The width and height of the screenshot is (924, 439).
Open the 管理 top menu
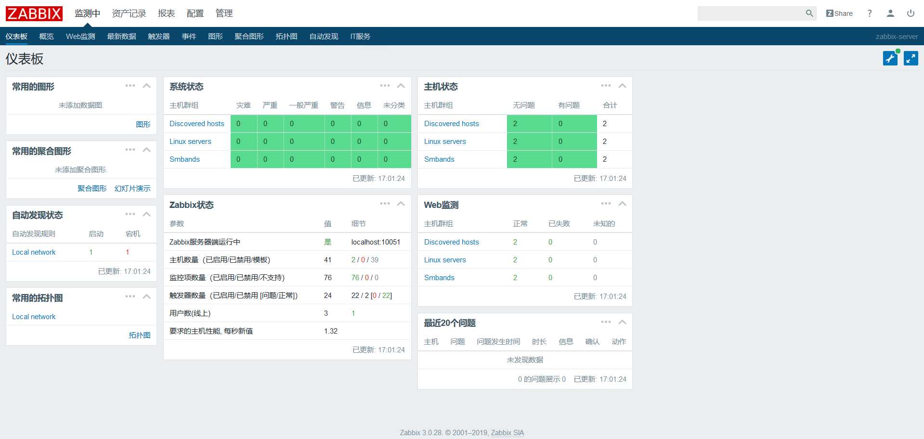(x=224, y=13)
